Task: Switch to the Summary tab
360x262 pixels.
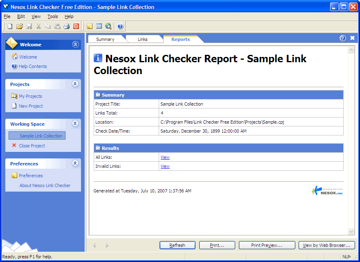Action: (x=105, y=39)
